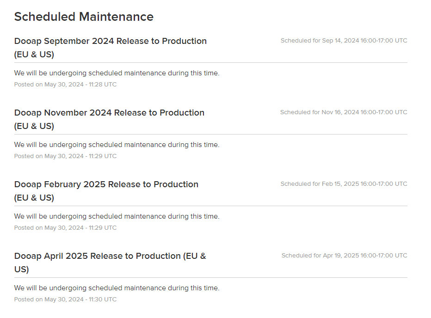Click Scheduled for Feb 15, 2025 timestamp
The width and height of the screenshot is (431, 318).
click(344, 184)
